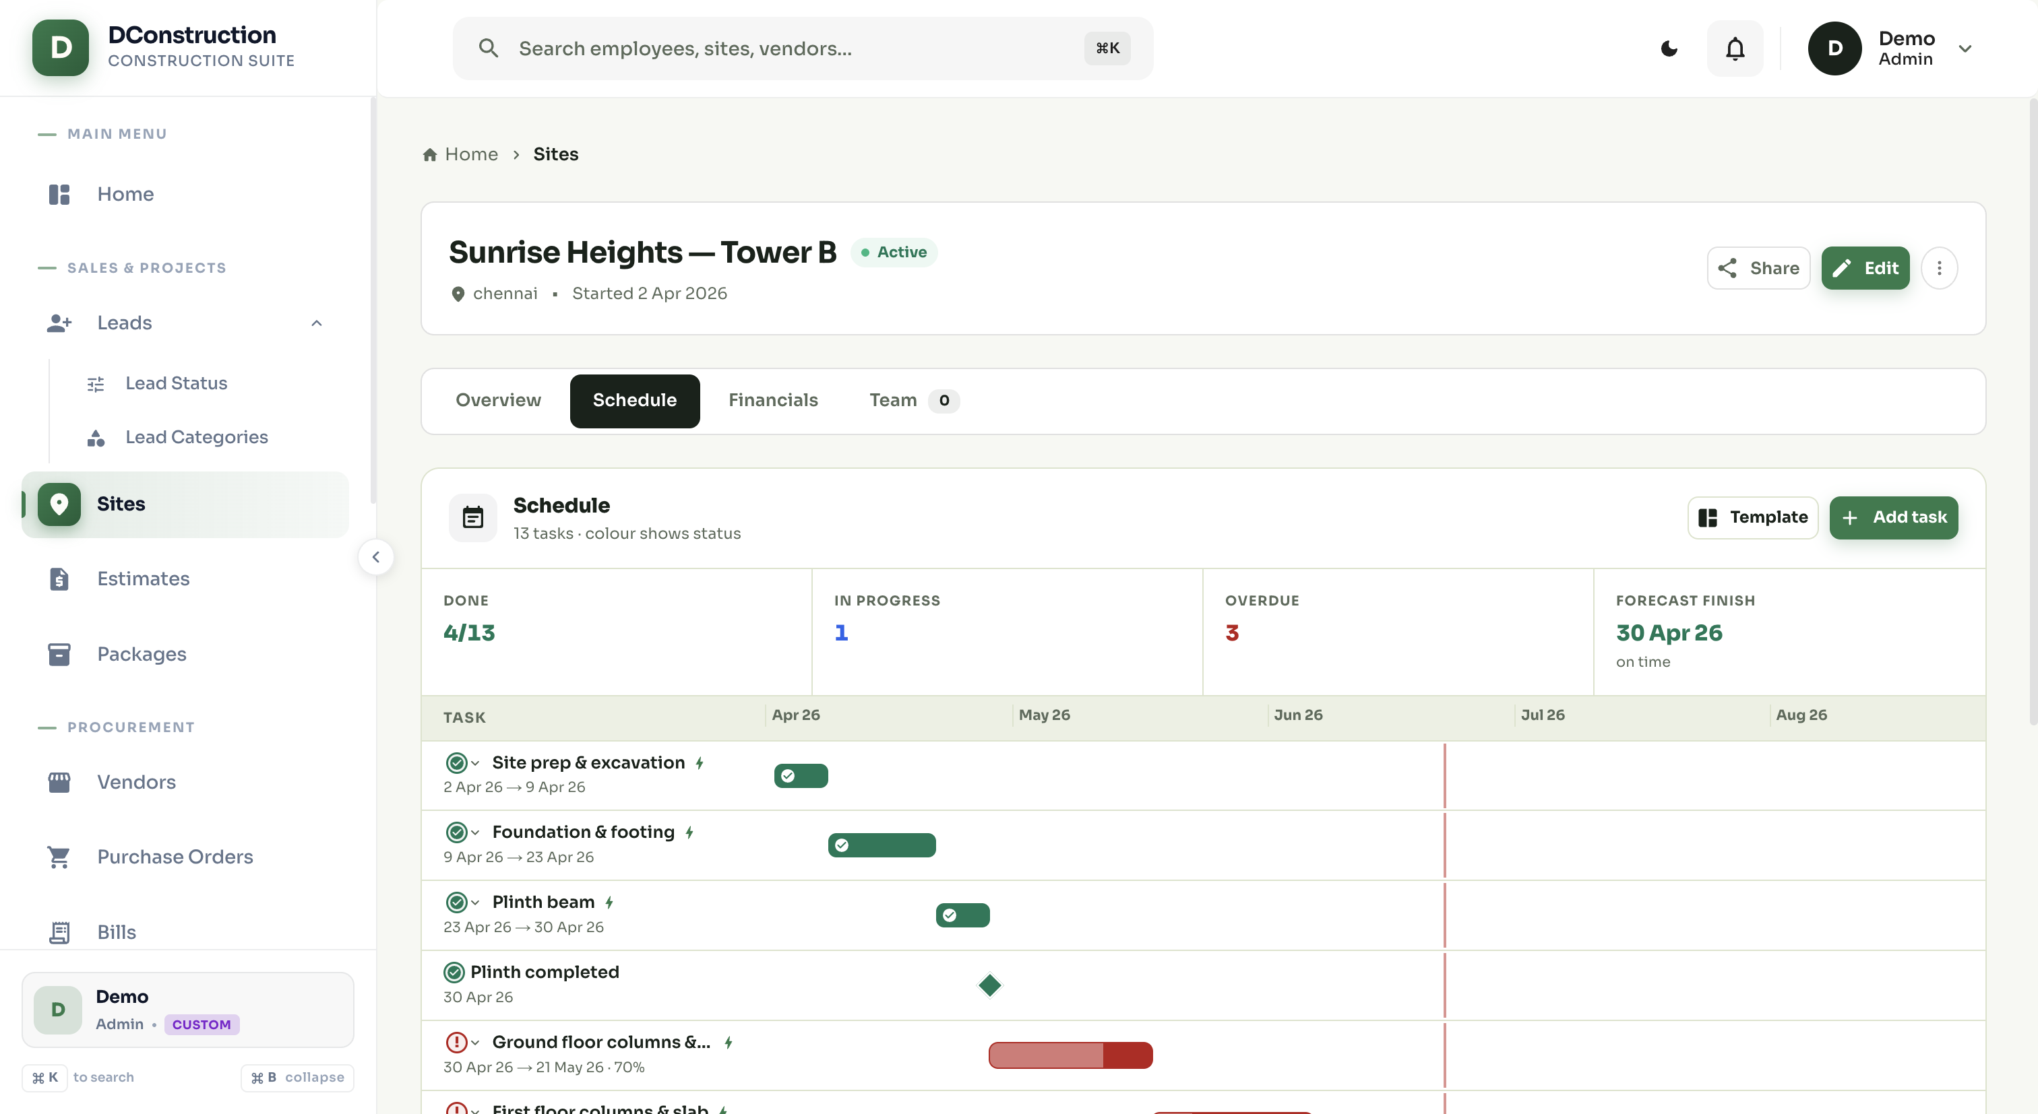Image resolution: width=2038 pixels, height=1114 pixels.
Task: Click critical path bolt beside Ground floor columns
Action: pos(728,1043)
